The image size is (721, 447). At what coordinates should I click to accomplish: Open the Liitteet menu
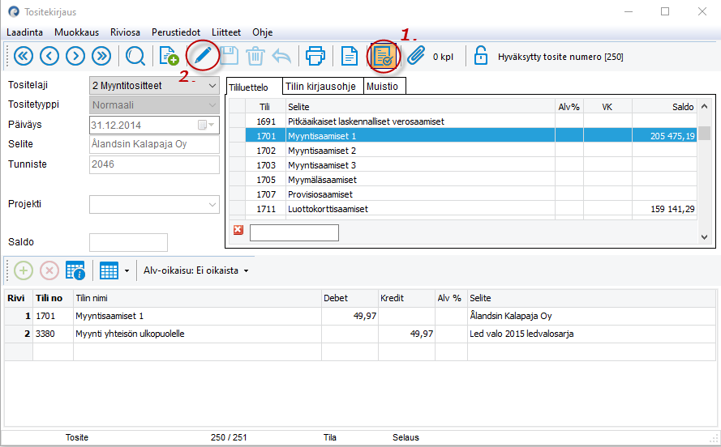coord(226,32)
